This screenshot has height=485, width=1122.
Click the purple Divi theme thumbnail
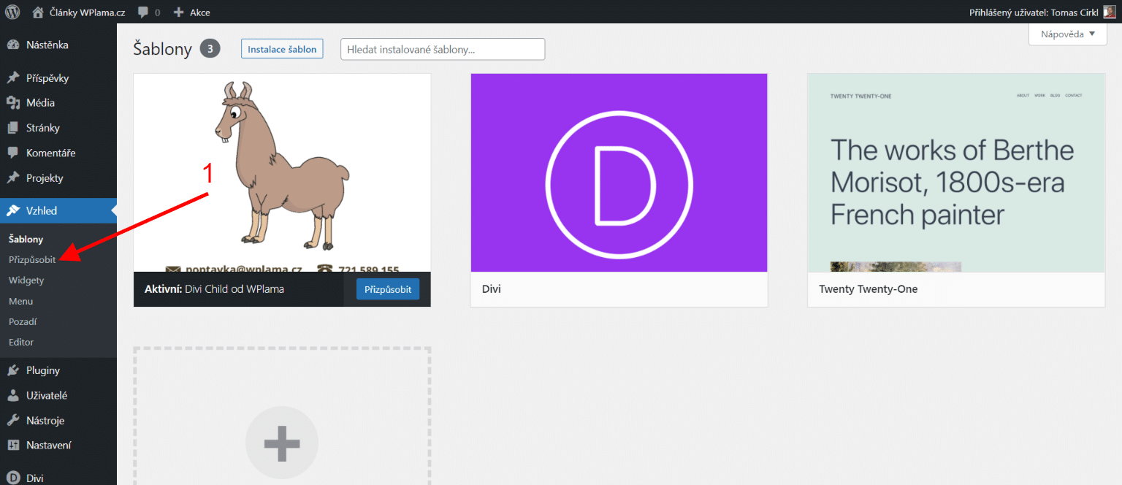coord(619,172)
